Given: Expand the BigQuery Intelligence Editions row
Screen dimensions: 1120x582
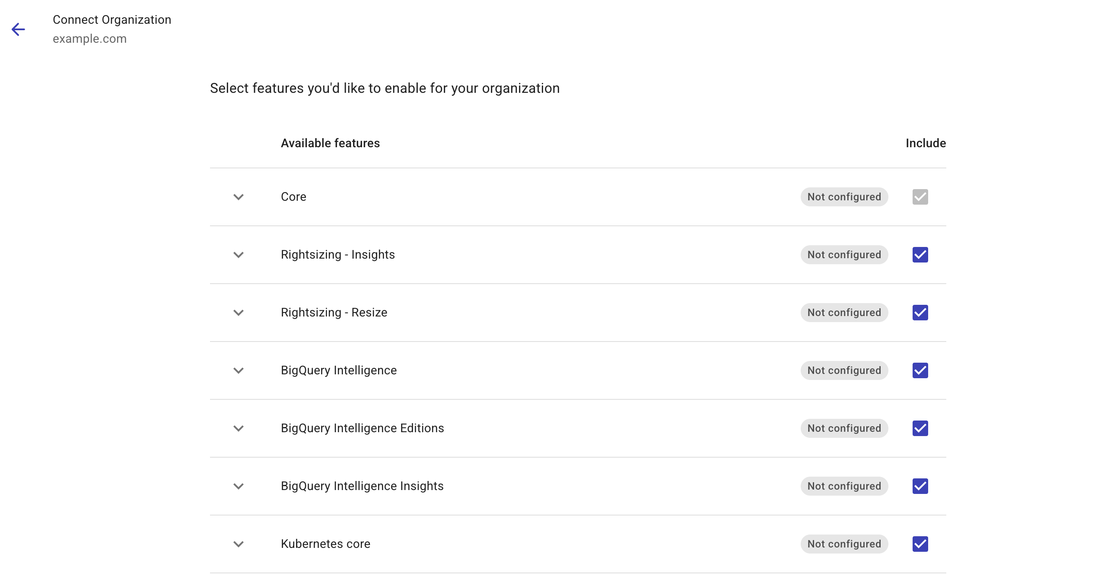Looking at the screenshot, I should 238,428.
